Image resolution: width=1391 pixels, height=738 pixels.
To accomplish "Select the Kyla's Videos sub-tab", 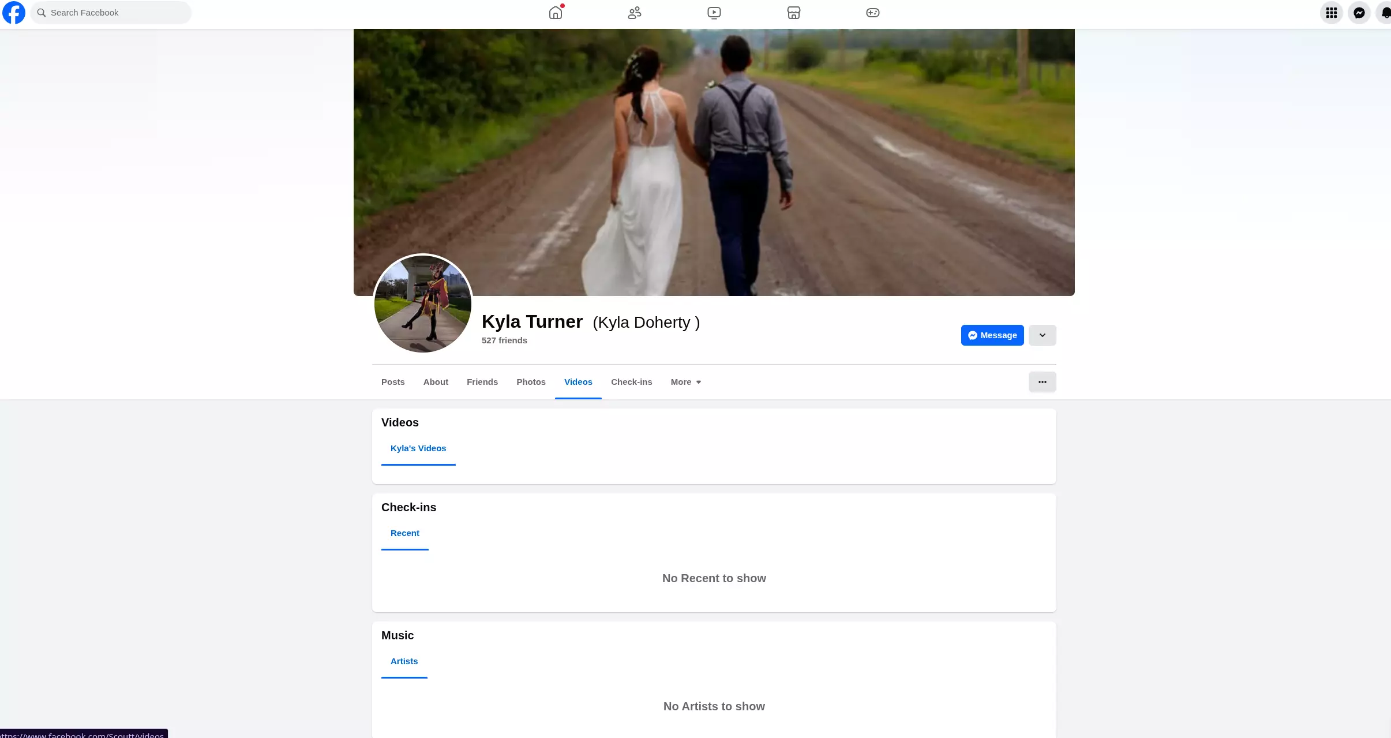I will [x=418, y=448].
